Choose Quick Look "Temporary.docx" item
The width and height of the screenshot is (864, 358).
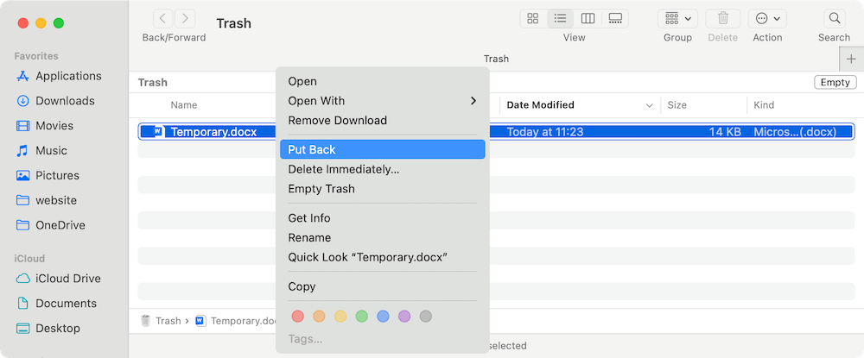[383, 257]
